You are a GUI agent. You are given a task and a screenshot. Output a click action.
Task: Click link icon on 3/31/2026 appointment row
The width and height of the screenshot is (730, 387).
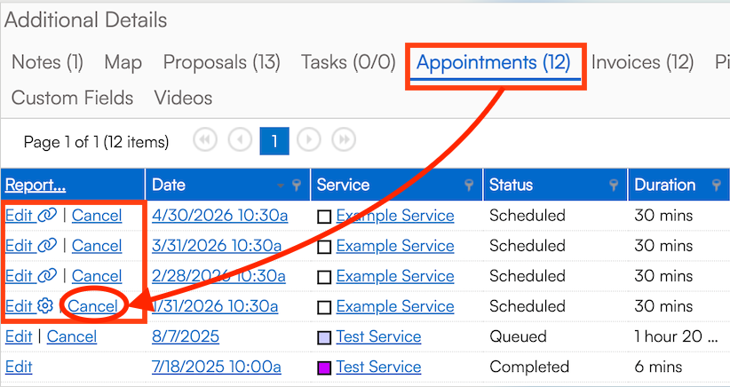click(47, 246)
